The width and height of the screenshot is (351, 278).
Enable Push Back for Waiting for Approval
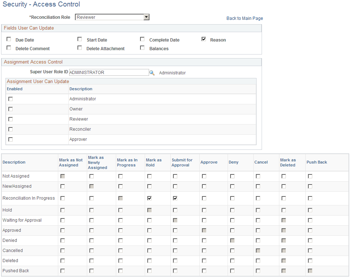coord(310,220)
